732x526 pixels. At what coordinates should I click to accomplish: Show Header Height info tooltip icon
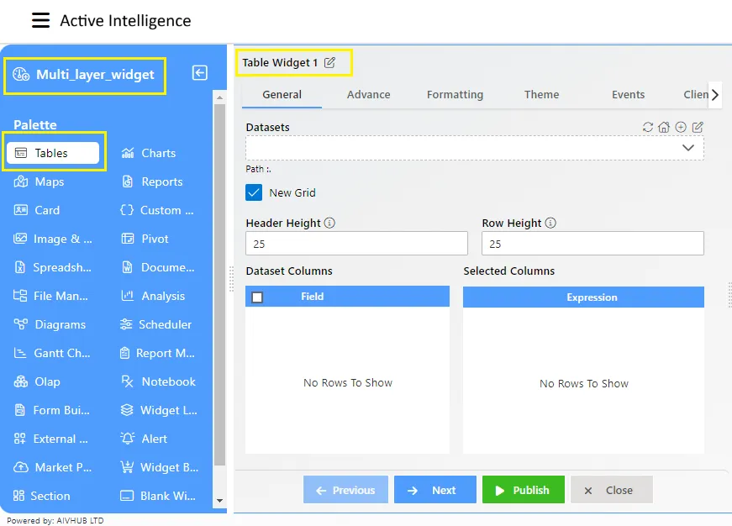329,223
